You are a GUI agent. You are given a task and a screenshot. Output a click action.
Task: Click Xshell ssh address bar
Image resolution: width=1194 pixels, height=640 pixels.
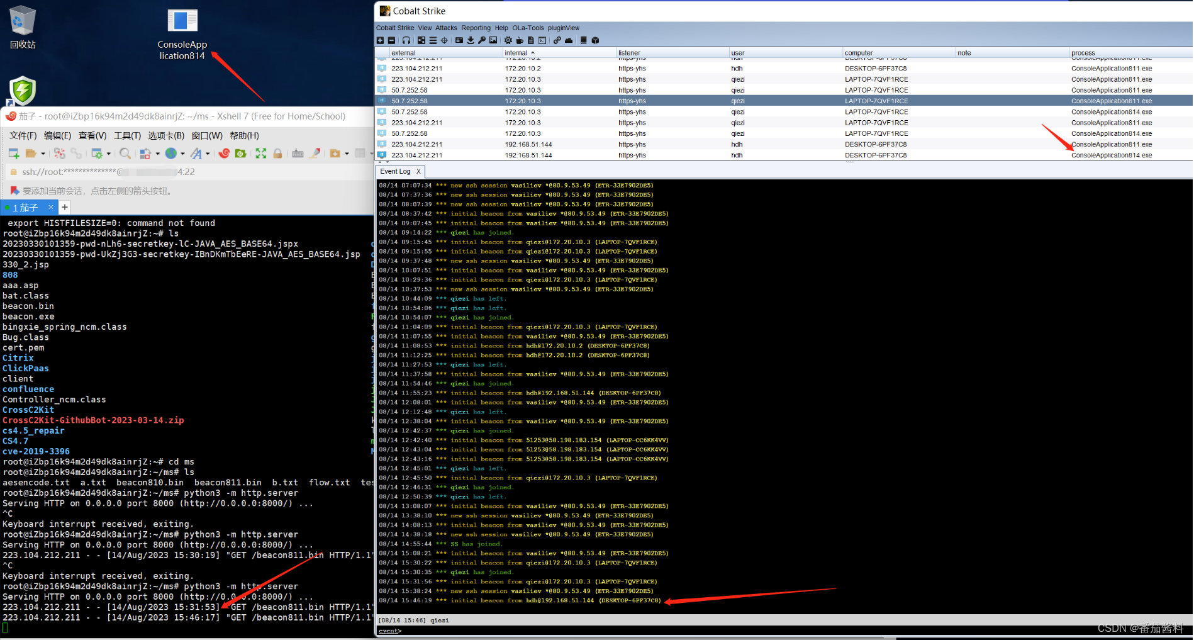pyautogui.click(x=189, y=172)
